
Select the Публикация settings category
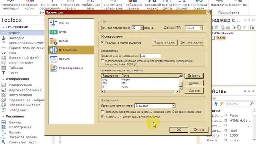(71, 50)
